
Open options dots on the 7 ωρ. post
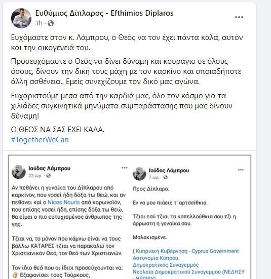(241, 170)
